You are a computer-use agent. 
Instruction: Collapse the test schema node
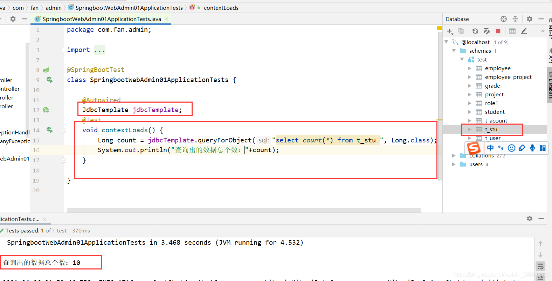click(462, 59)
